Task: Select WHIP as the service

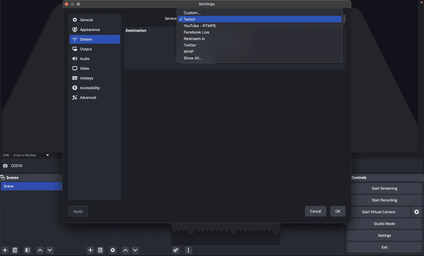Action: pos(260,52)
